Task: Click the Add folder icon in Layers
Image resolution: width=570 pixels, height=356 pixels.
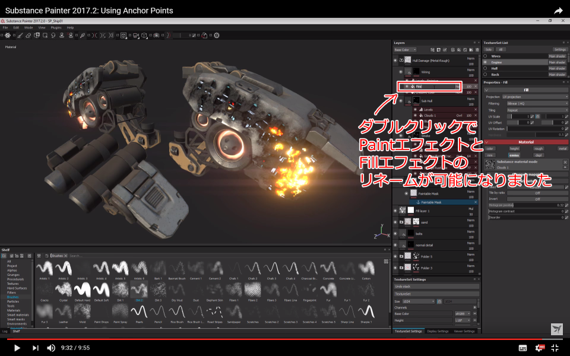Action: (x=471, y=50)
